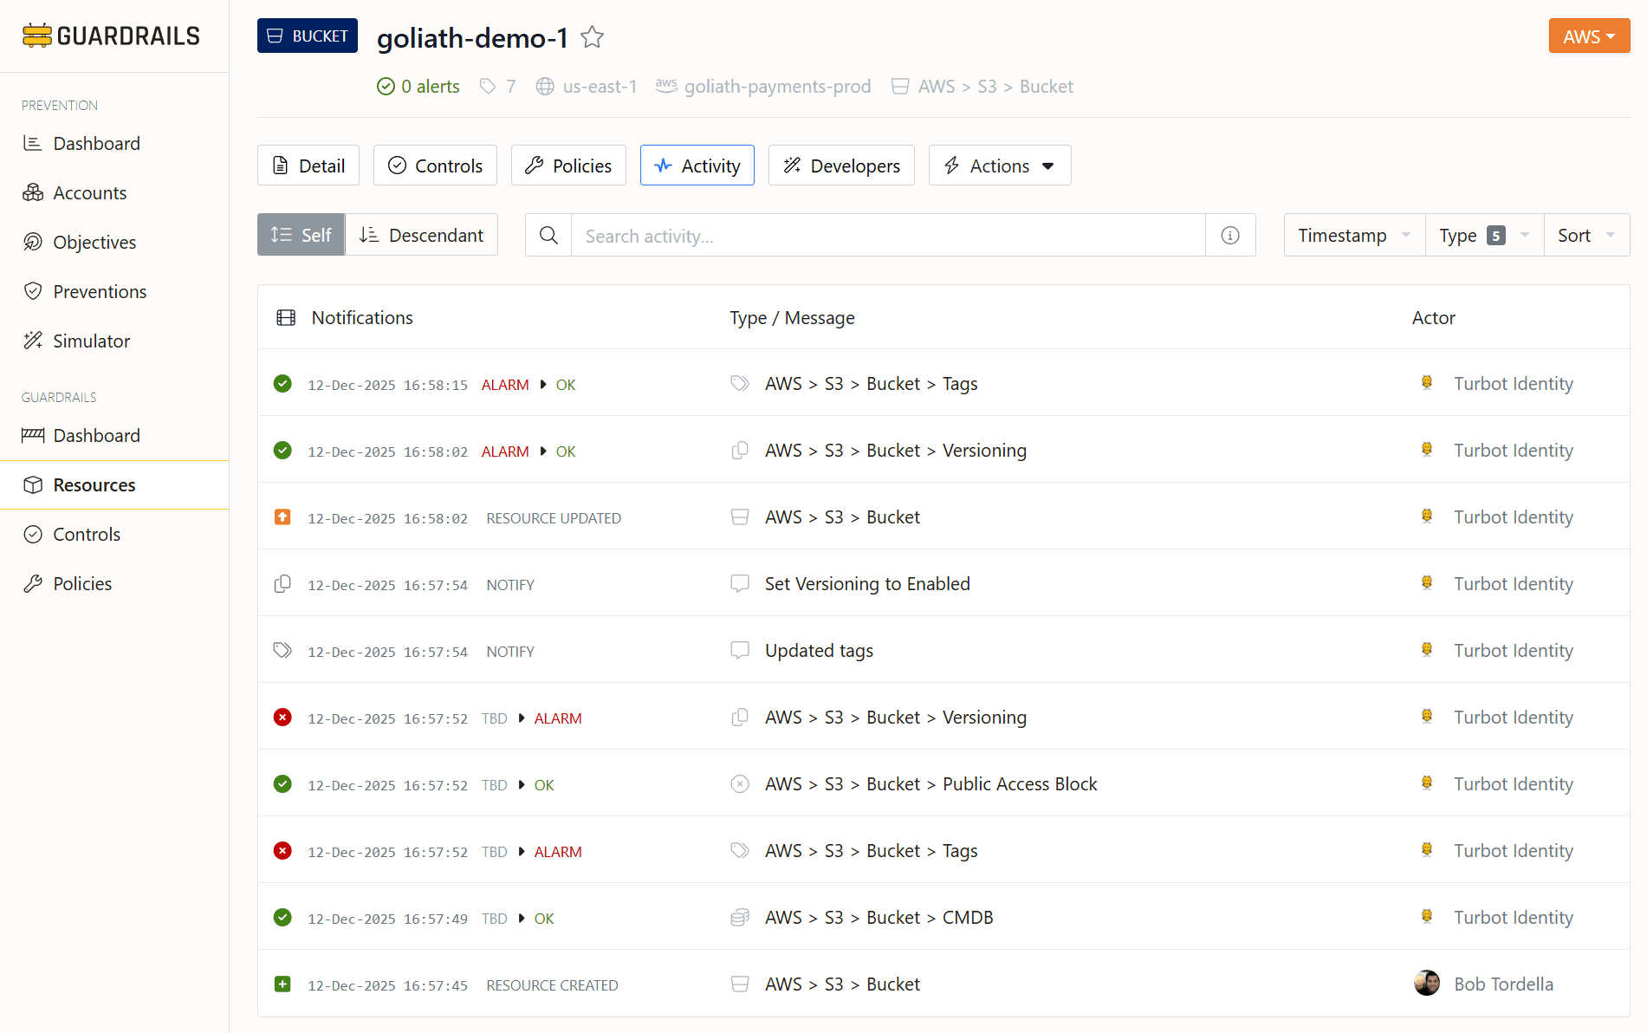Click the versioning copy icon beside Bucket Versioning row
1647x1033 pixels.
click(740, 450)
